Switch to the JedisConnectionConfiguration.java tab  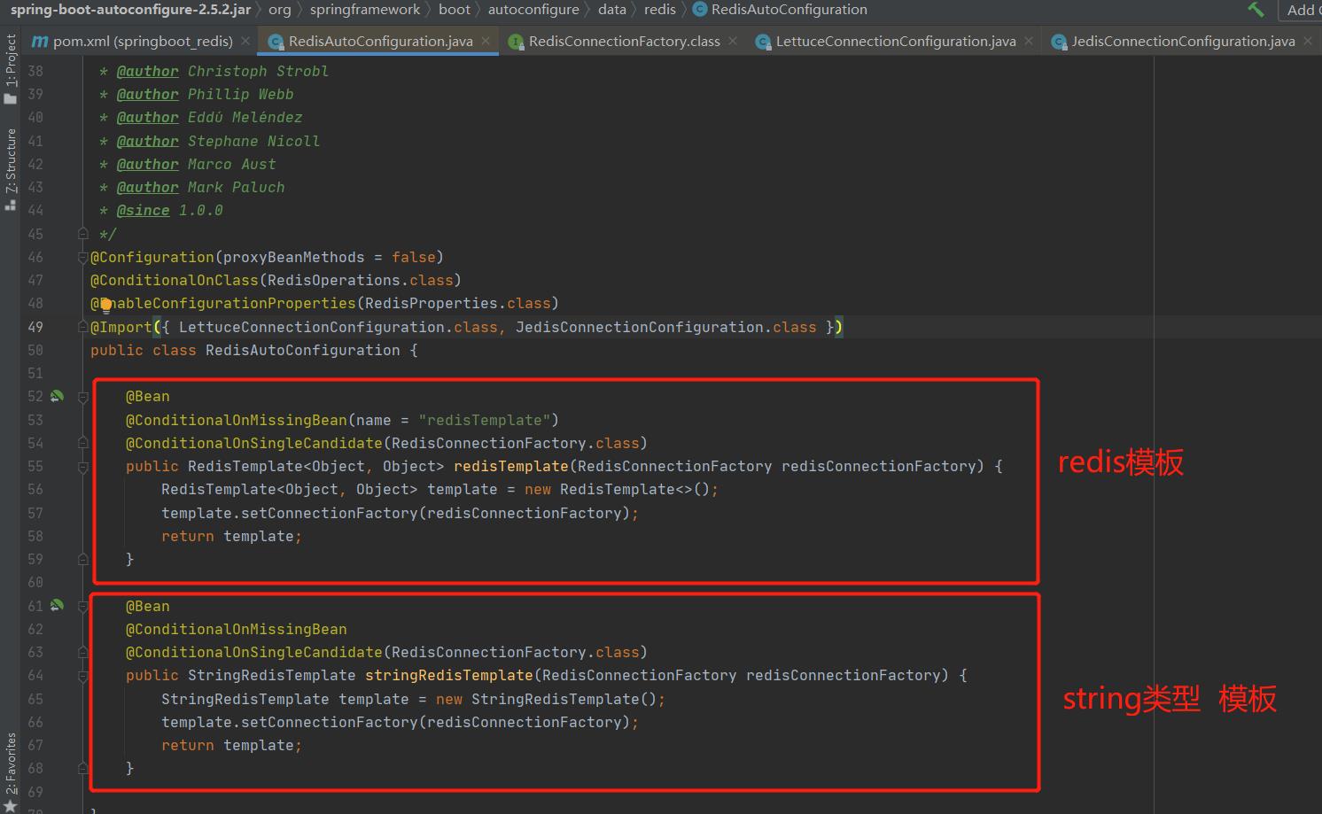1183,42
